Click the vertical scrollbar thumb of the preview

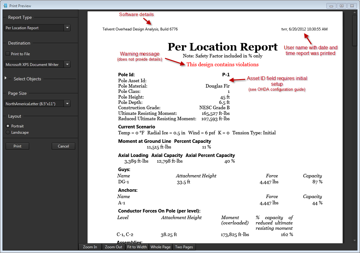point(354,30)
